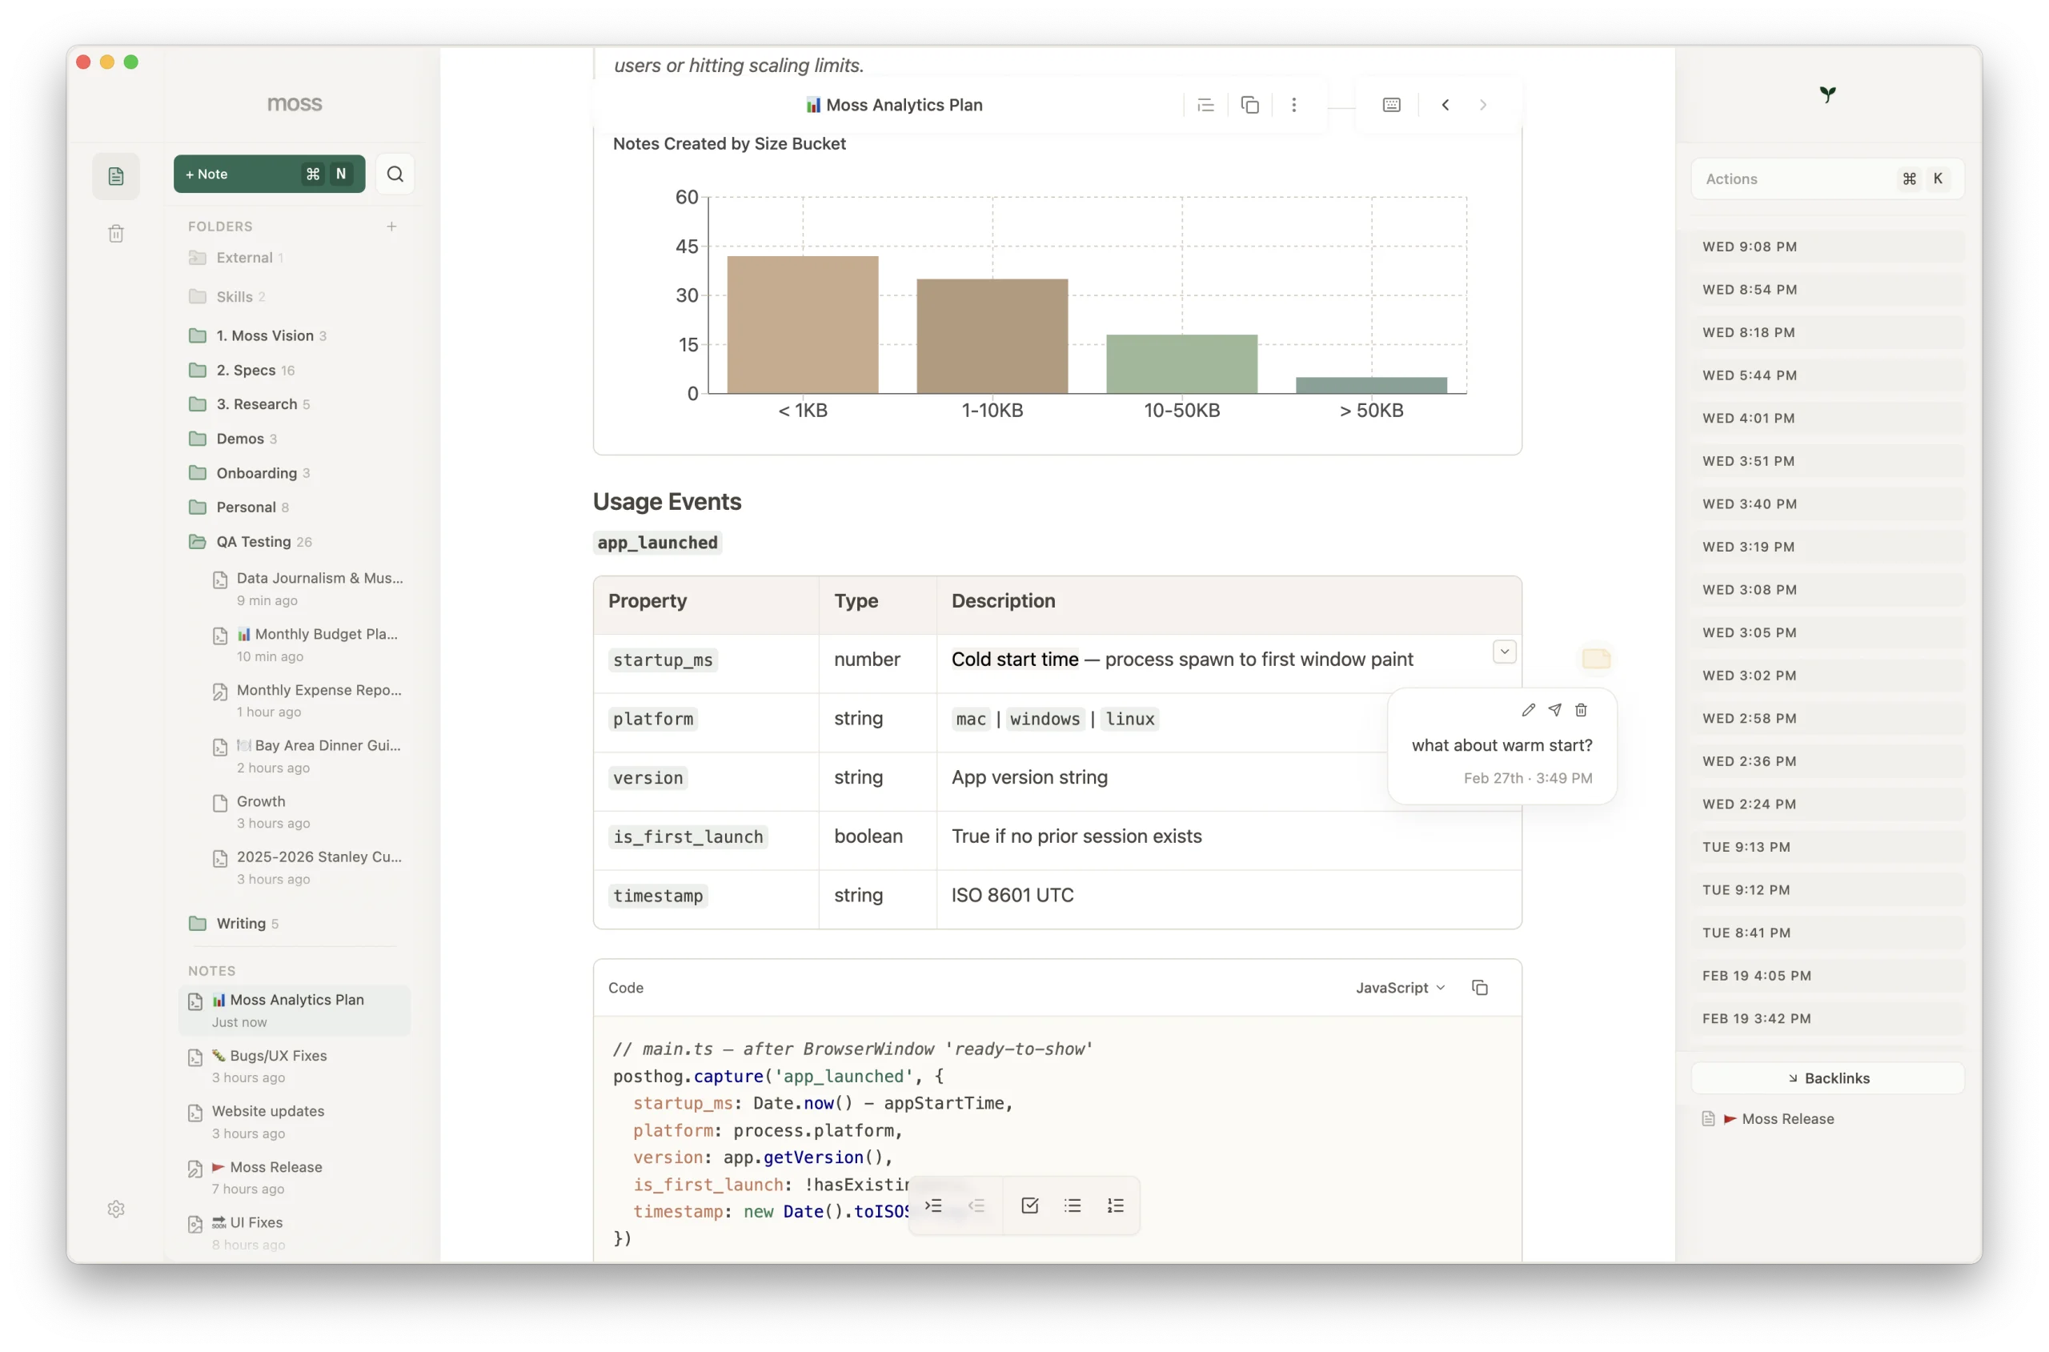
Task: Duplicate the note using the copy icon
Action: pos(1250,104)
